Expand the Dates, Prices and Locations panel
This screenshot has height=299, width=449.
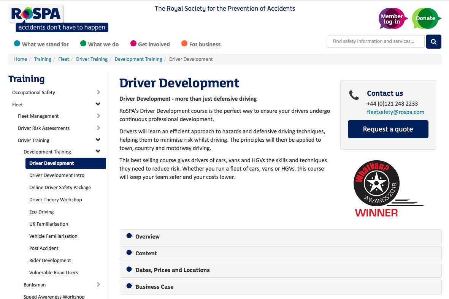coord(281,270)
